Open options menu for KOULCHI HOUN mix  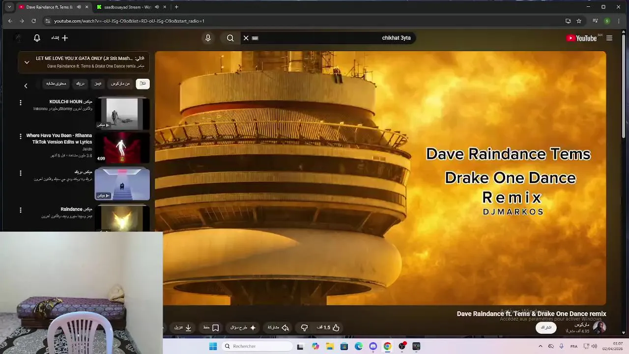click(x=21, y=103)
